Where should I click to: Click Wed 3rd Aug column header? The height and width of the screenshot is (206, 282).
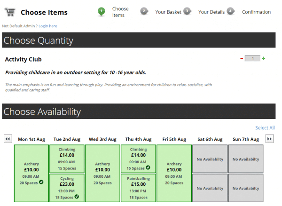[x=102, y=139]
